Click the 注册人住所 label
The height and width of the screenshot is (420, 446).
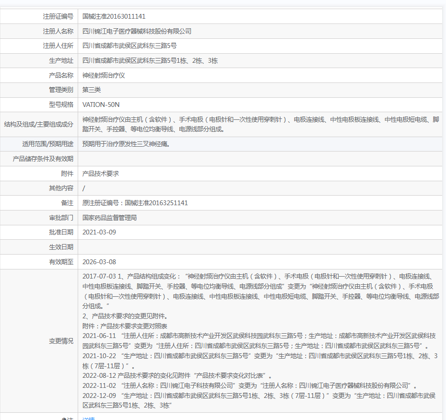pos(58,46)
